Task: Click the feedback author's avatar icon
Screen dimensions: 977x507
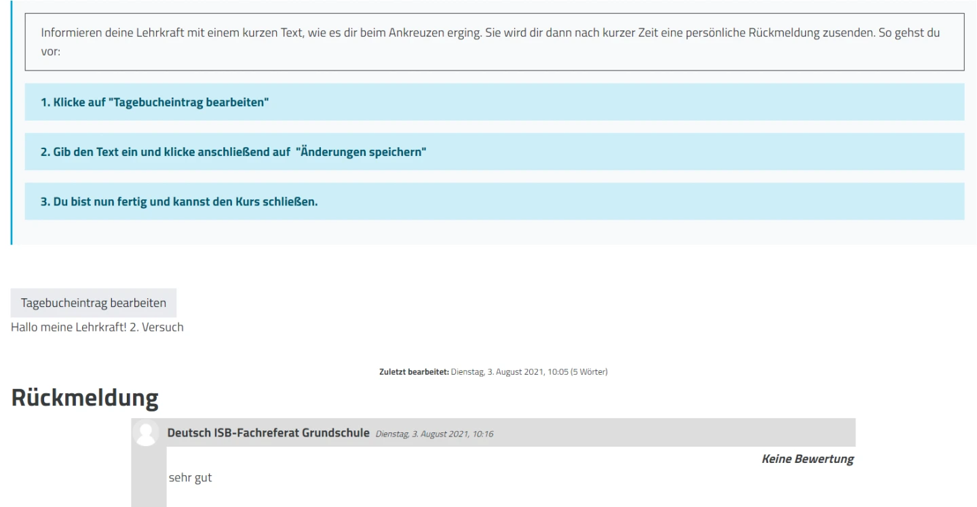Action: pyautogui.click(x=146, y=433)
